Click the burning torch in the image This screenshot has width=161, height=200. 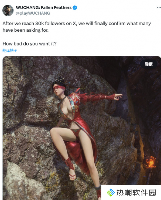pos(151,163)
